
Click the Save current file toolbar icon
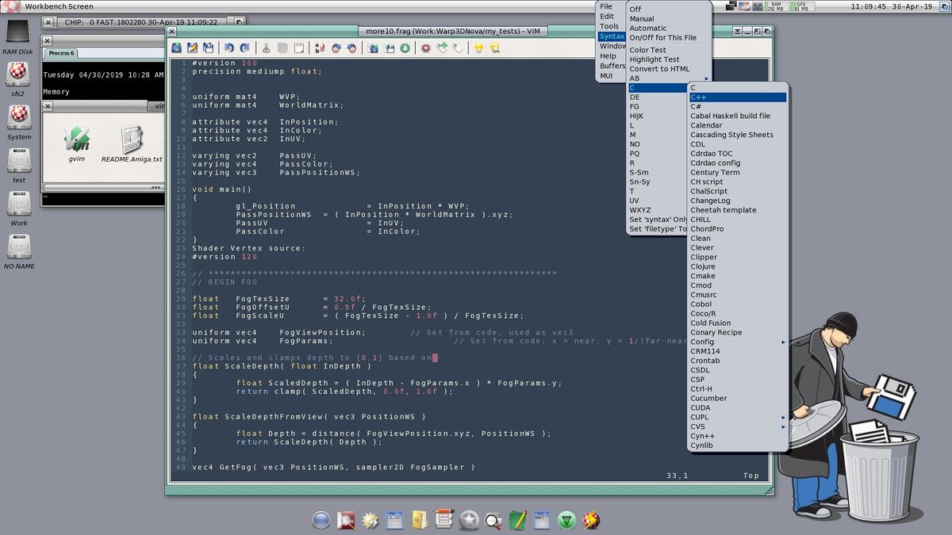coord(192,48)
